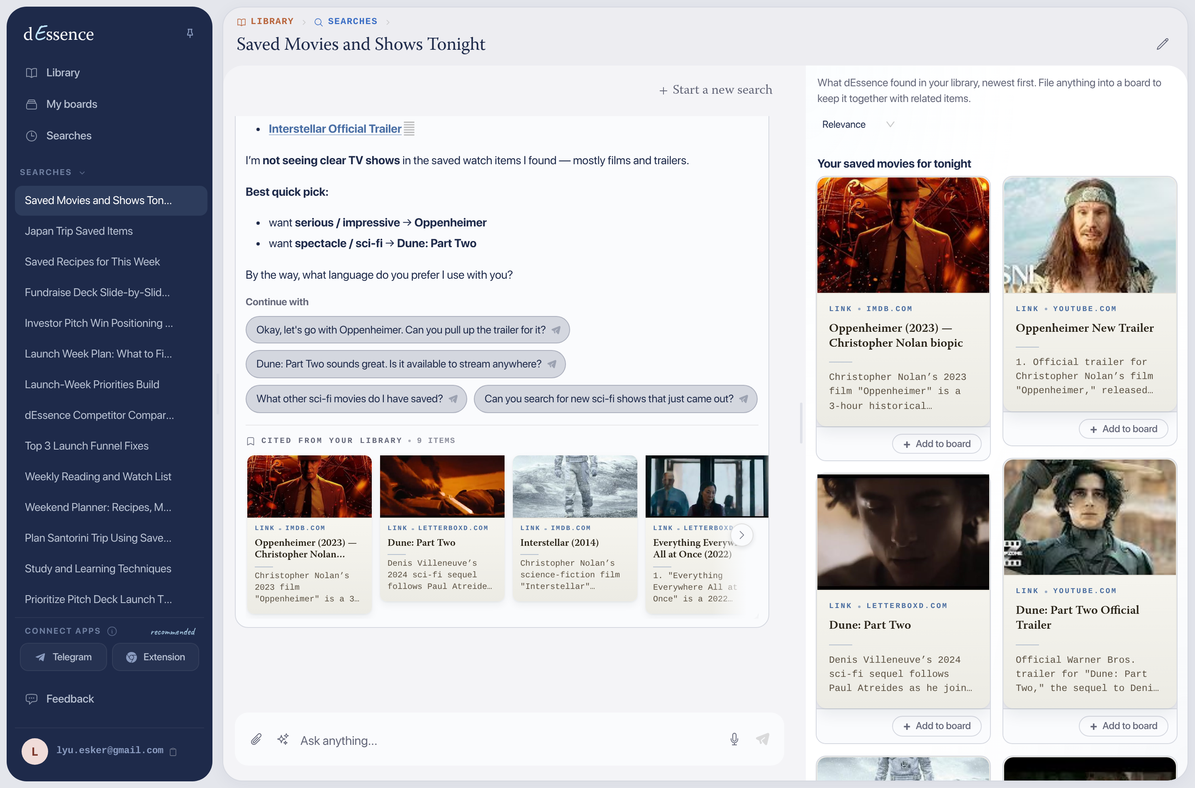The height and width of the screenshot is (788, 1195).
Task: Edit the search title with pencil icon
Action: 1162,44
